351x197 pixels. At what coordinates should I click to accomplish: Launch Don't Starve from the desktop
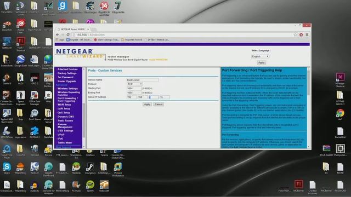tap(35, 114)
